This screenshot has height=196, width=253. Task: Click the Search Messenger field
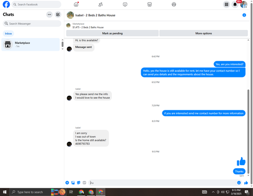coord(32,23)
